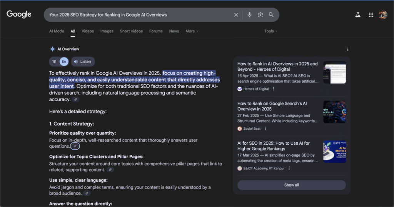Viewport: 394px width, 207px height.
Task: Click the Heroes of Digital source name
Action: [256, 89]
